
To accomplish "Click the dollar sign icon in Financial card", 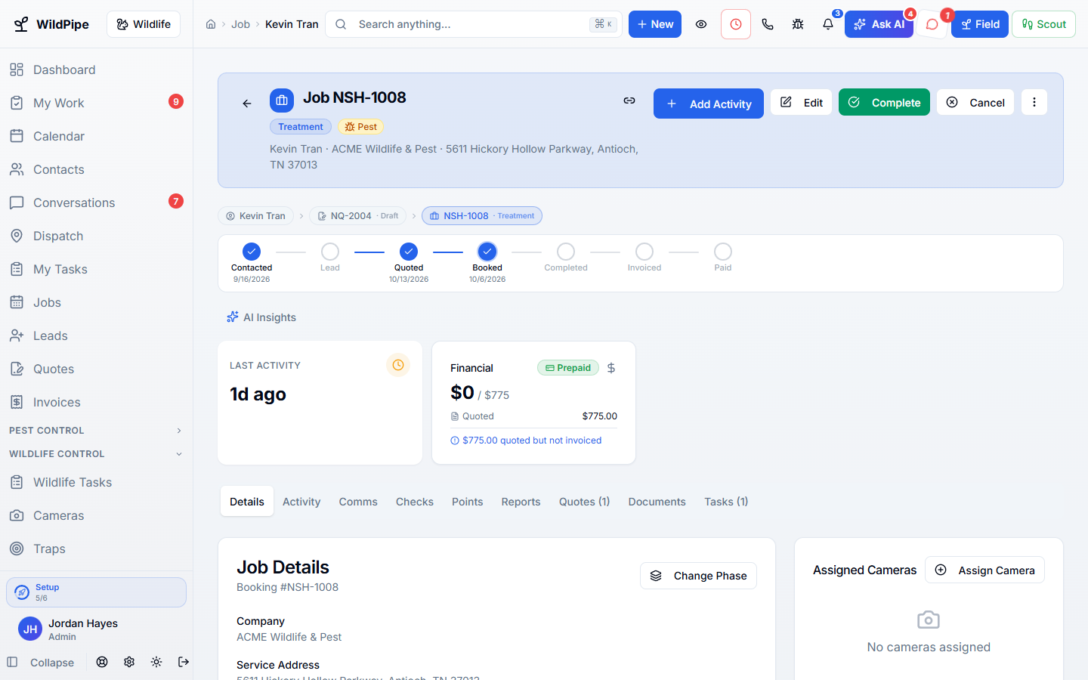I will tap(611, 368).
